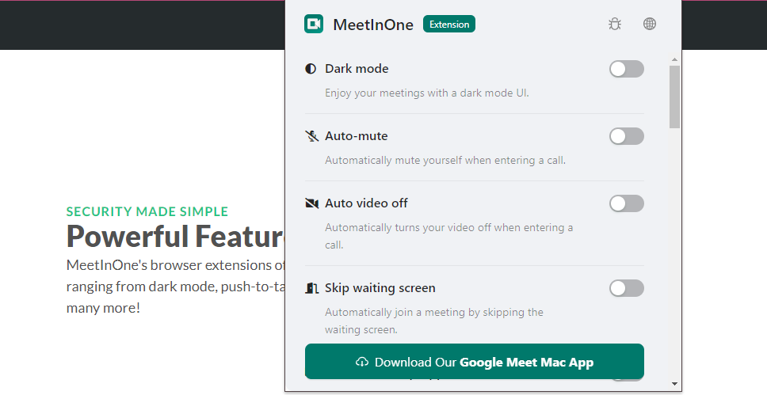Viewport: 767px width, 395px height.
Task: Click the 'Skip waiting screen' label
Action: pyautogui.click(x=380, y=288)
